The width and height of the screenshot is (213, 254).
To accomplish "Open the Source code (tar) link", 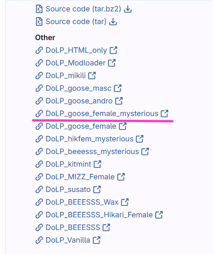I will click(x=76, y=22).
